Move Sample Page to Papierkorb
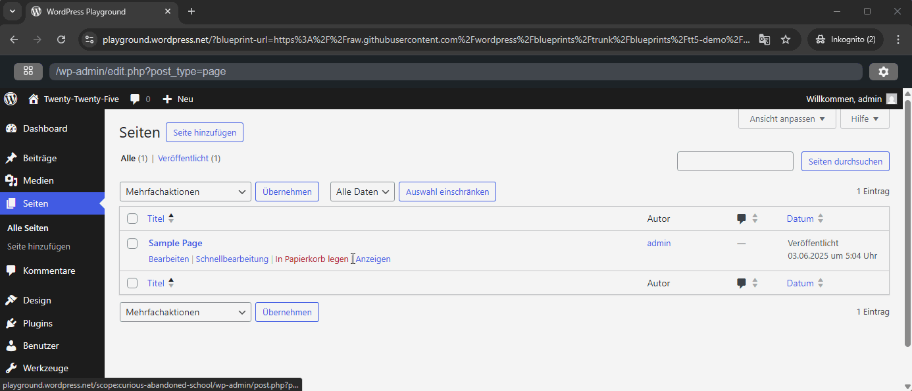This screenshot has width=912, height=391. point(312,259)
